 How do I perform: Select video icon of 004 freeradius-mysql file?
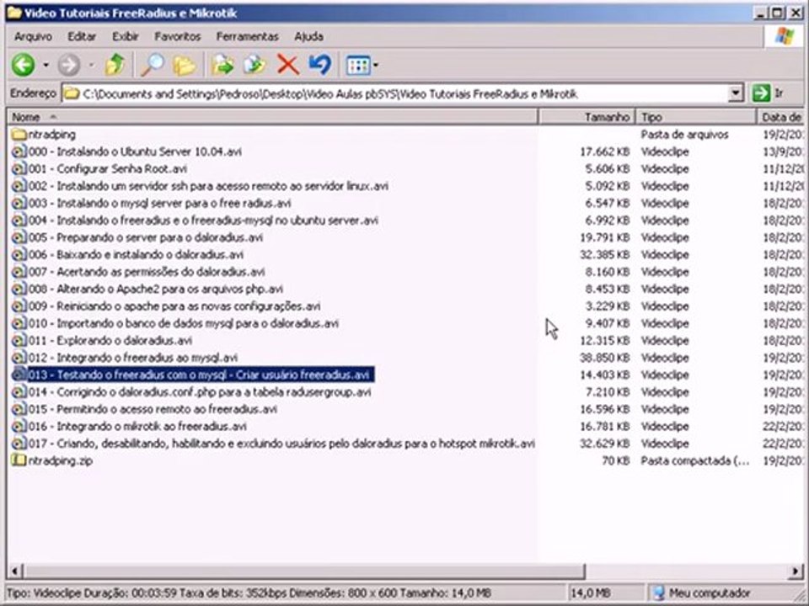point(19,220)
